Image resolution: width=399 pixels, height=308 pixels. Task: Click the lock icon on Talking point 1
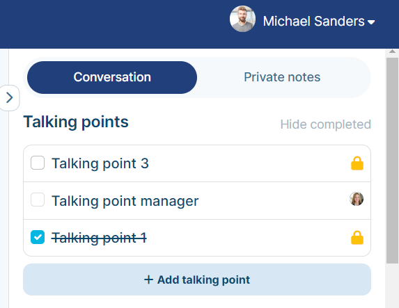pyautogui.click(x=357, y=238)
